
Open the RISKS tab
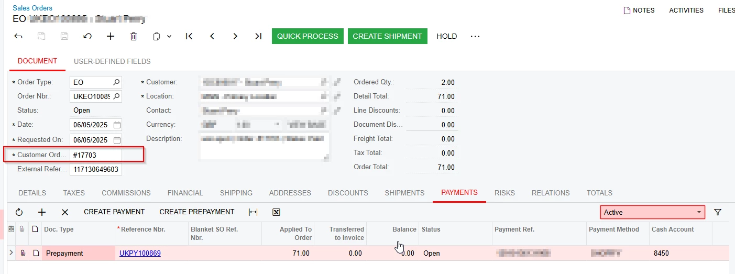click(504, 193)
